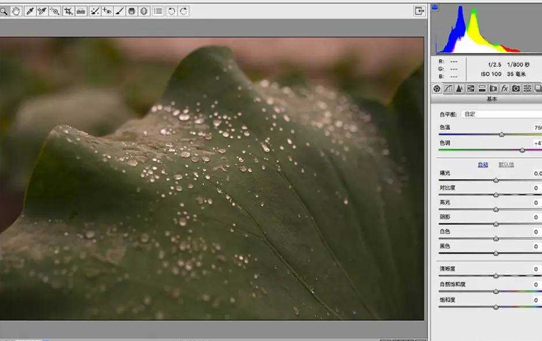542x341 pixels.
Task: Toggle shadow clipping warning on histogram
Action: point(435,7)
